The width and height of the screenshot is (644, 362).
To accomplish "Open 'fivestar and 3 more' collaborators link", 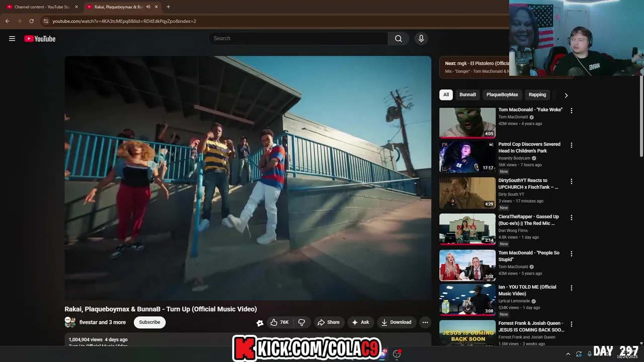I will point(103,322).
